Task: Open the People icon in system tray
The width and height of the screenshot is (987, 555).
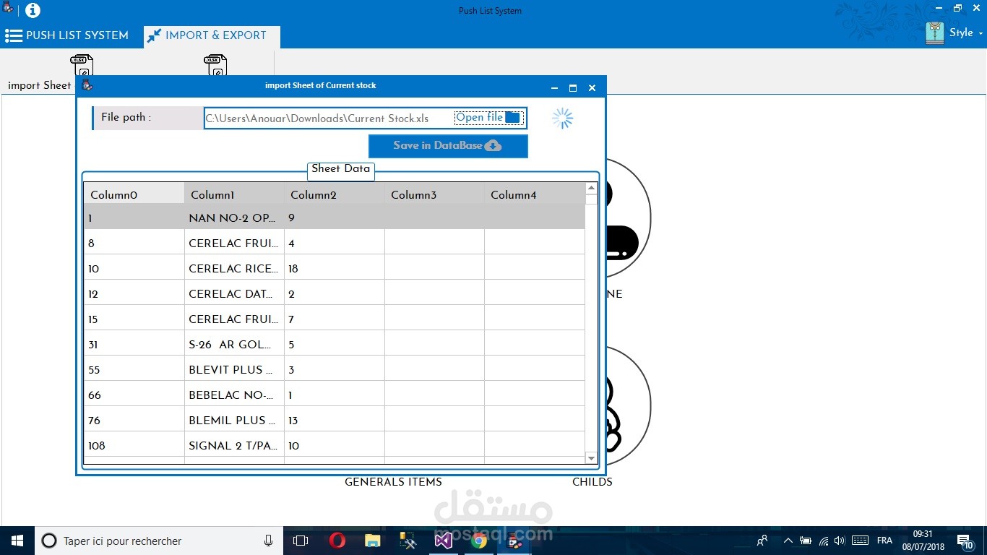Action: click(x=762, y=541)
